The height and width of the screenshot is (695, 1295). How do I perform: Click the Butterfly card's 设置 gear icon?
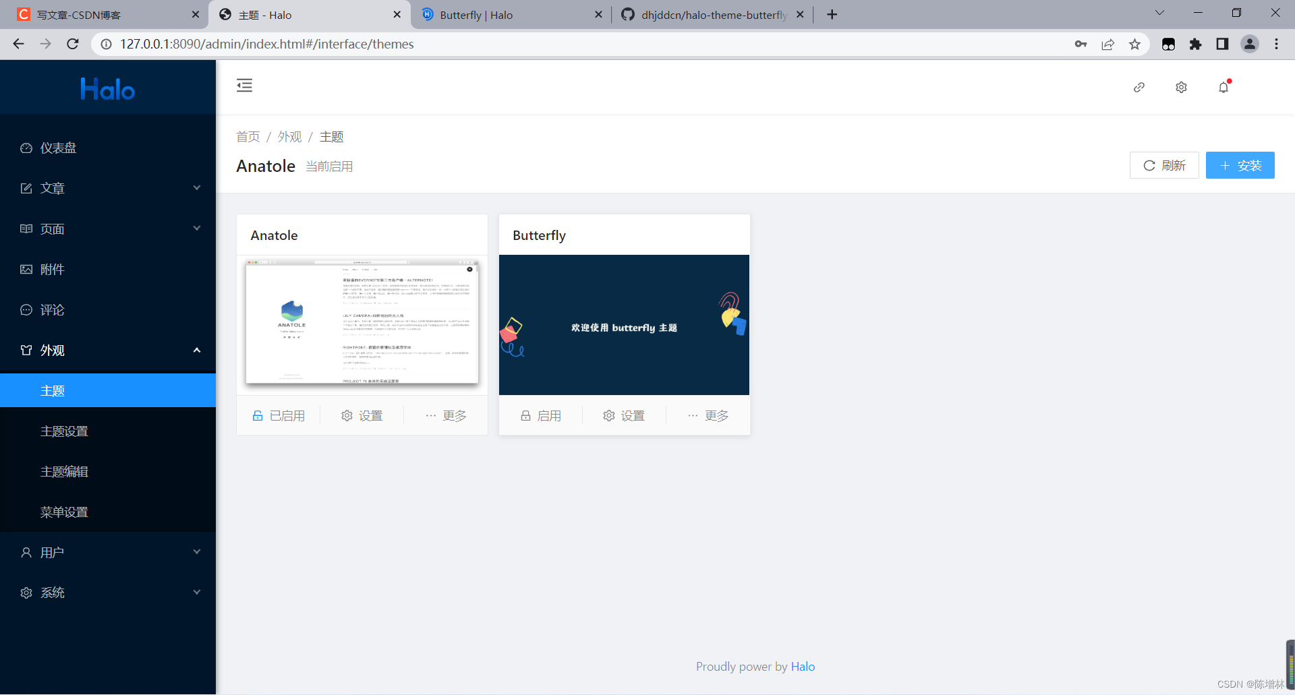[609, 416]
